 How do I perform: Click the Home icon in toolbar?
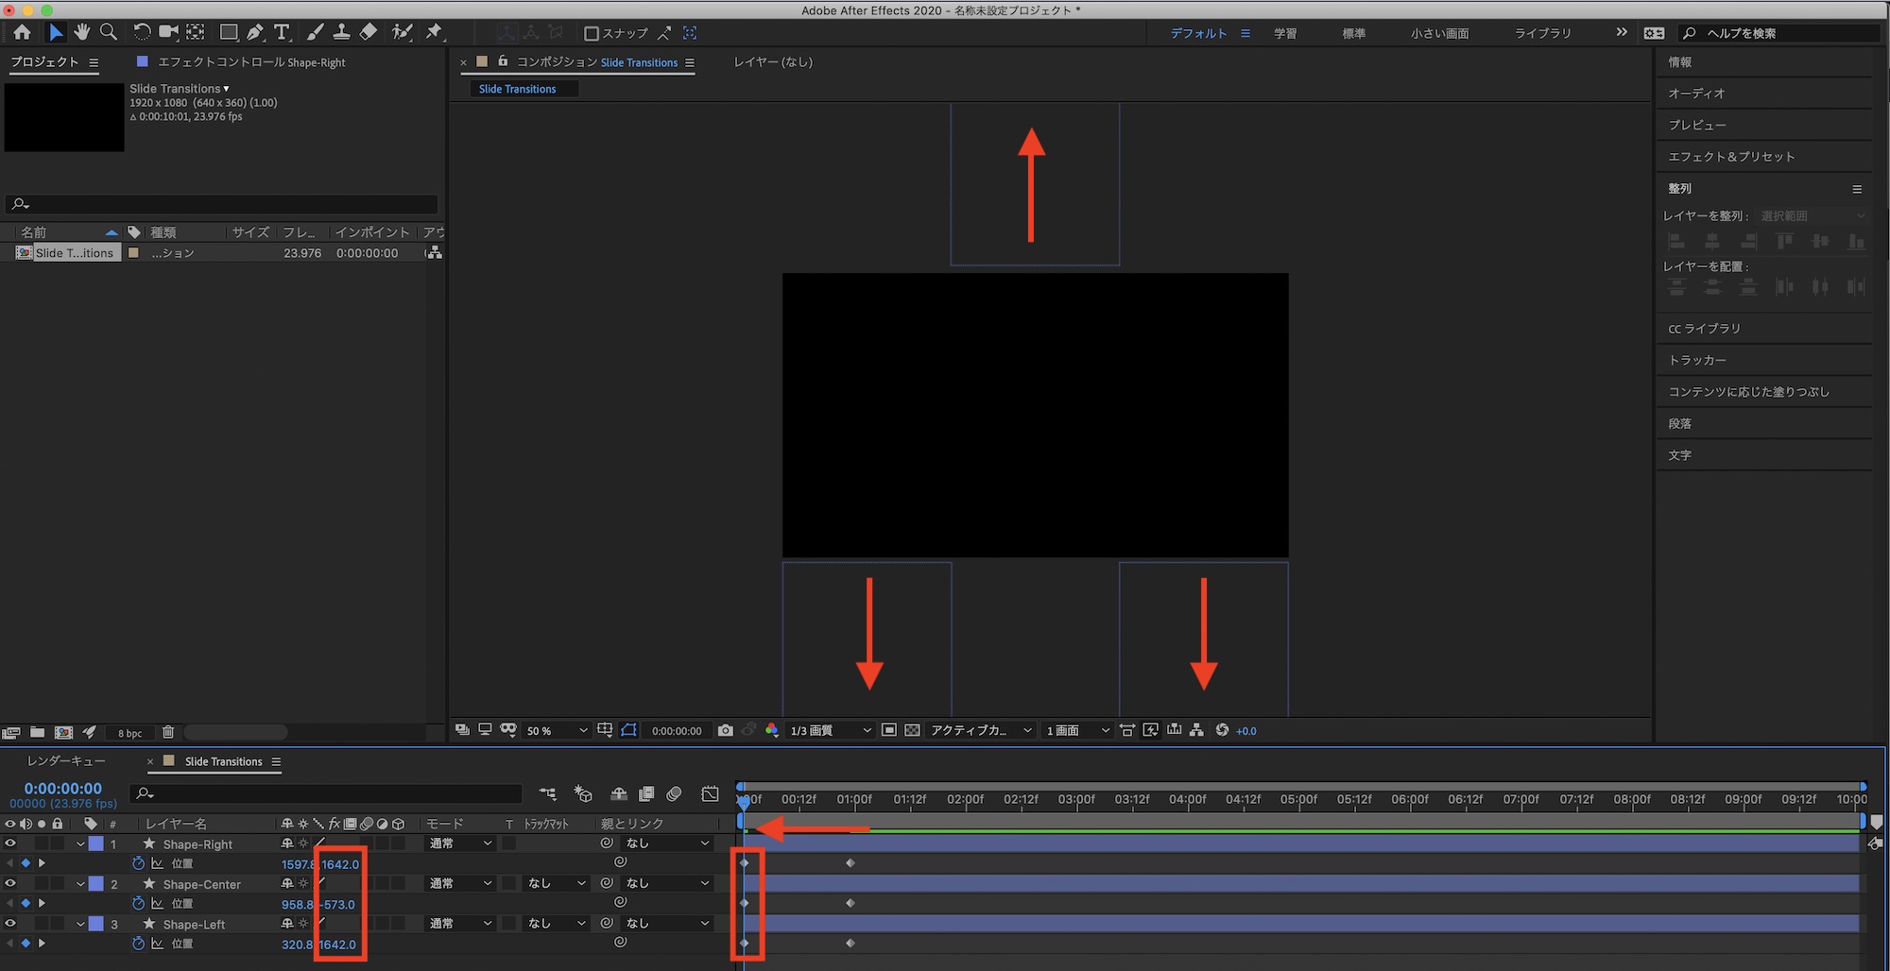pos(22,32)
